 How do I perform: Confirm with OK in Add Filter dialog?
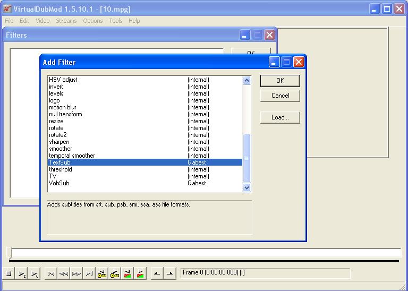pos(280,81)
